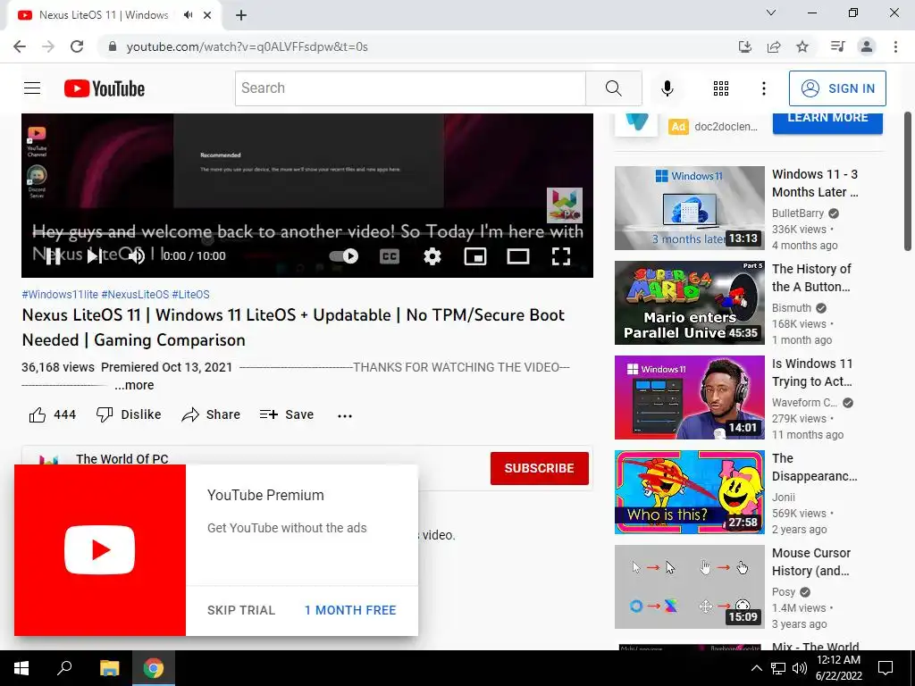Open notification center icon
The height and width of the screenshot is (686, 915).
coord(886,668)
